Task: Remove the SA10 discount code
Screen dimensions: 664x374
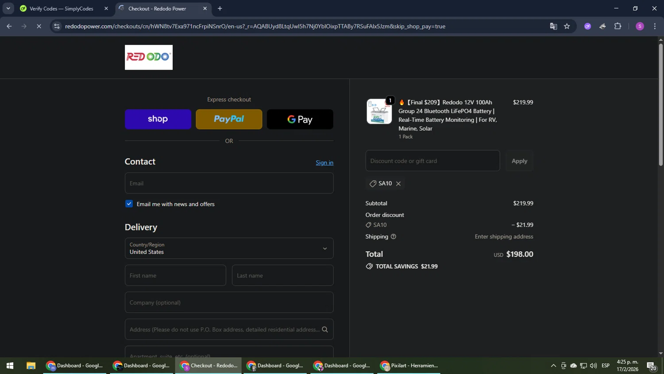Action: click(398, 183)
